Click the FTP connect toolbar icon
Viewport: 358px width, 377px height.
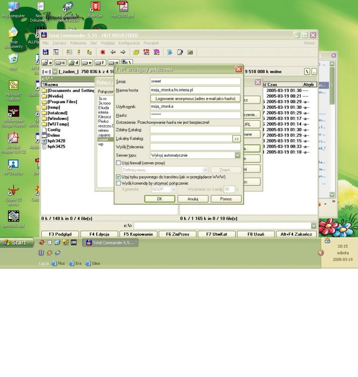tap(146, 52)
